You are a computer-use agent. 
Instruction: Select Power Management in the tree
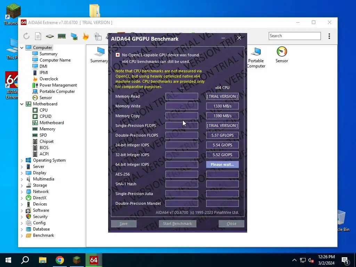(x=58, y=85)
